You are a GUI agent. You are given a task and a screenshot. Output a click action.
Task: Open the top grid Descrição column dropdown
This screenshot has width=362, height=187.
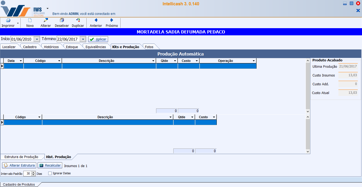coord(153,61)
